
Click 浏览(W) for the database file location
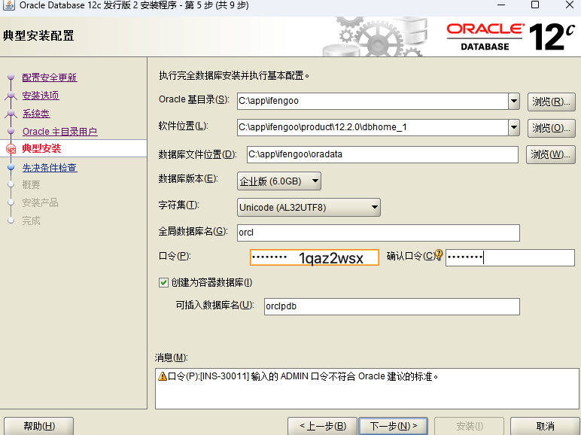(551, 154)
